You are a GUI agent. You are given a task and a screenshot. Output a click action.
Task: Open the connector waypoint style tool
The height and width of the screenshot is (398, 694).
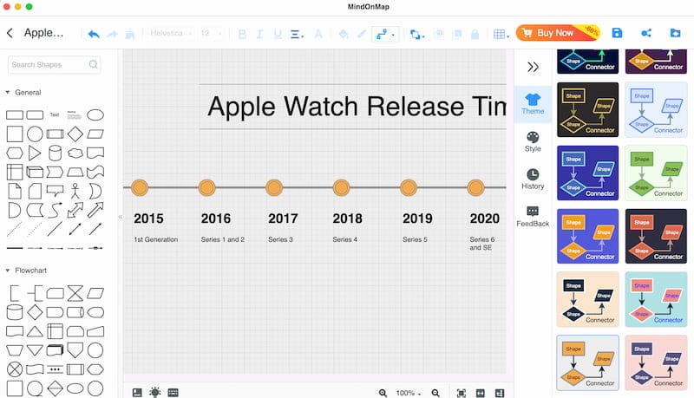[x=384, y=34]
